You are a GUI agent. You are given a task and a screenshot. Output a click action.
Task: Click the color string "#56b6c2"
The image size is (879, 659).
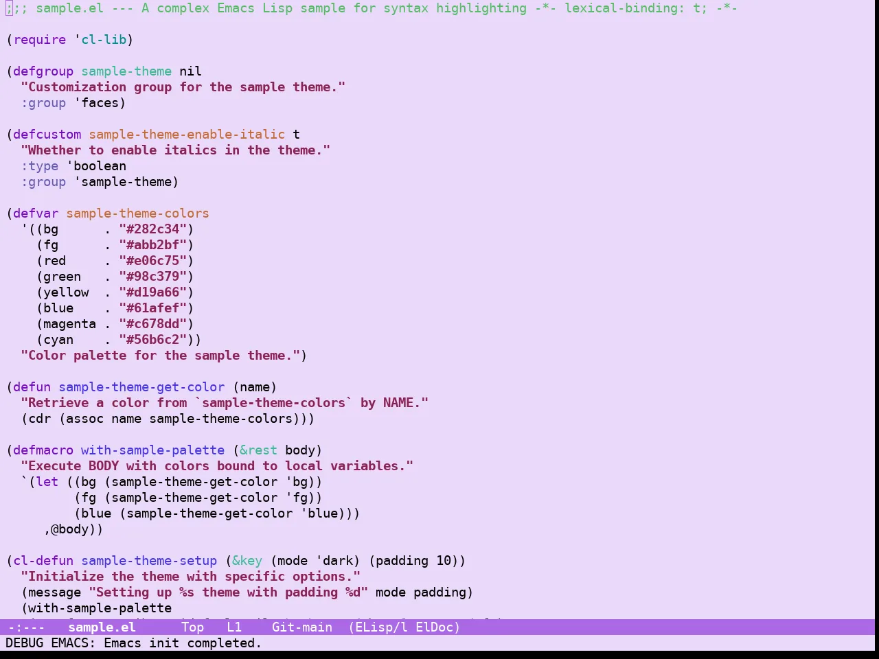click(x=152, y=340)
